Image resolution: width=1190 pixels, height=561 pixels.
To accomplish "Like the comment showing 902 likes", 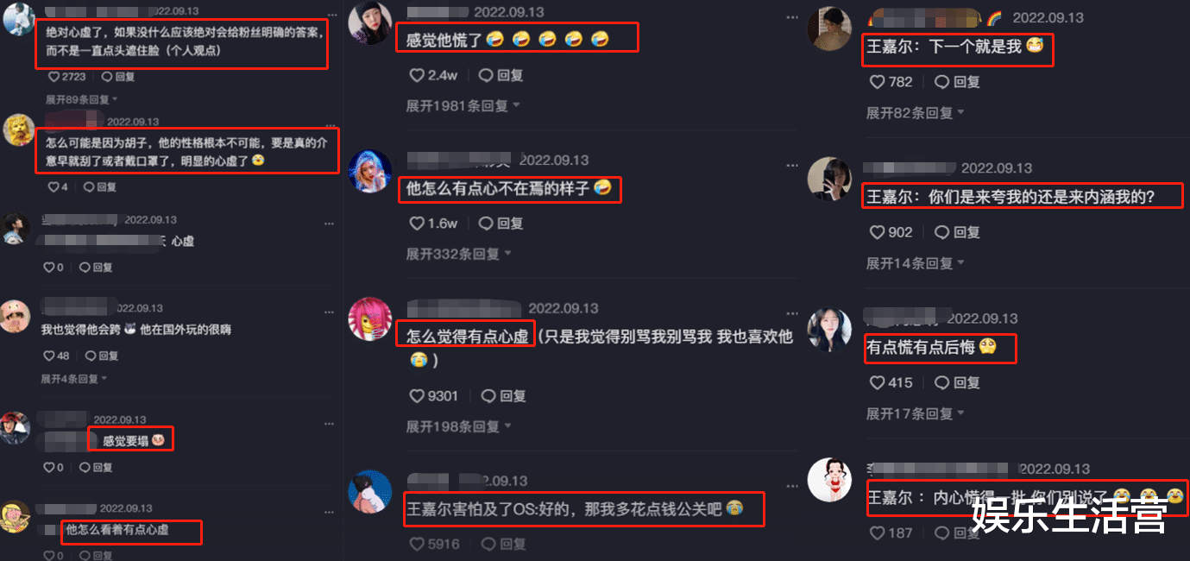I will click(877, 232).
